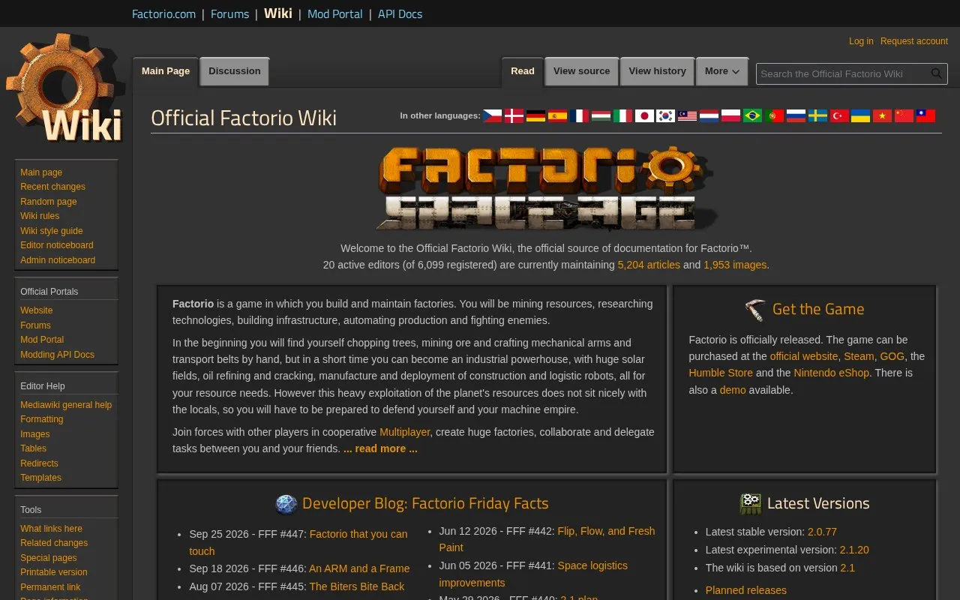
Task: Open What links here tool
Action: coord(51,529)
